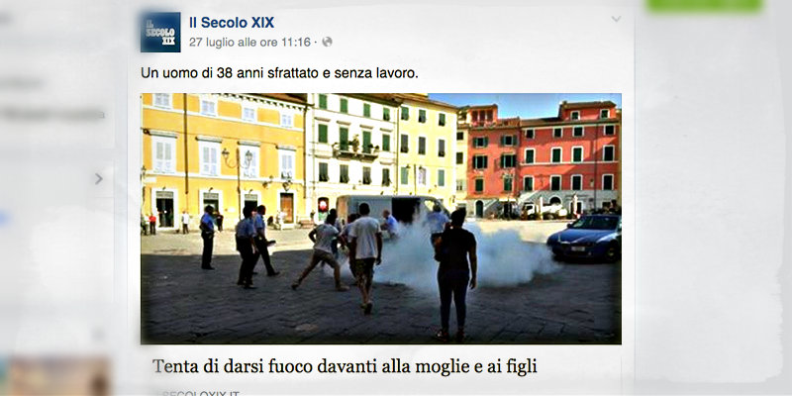Screen dimensions: 792x396
Task: Click the blue car in the photo
Action: pos(584,237)
